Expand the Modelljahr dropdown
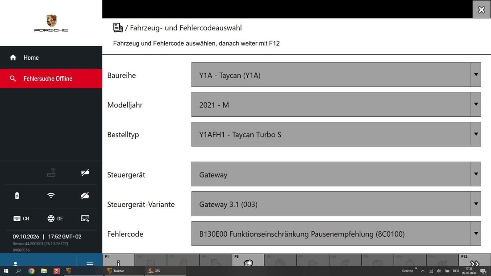Viewport: 491px width, 276px height. [336, 104]
